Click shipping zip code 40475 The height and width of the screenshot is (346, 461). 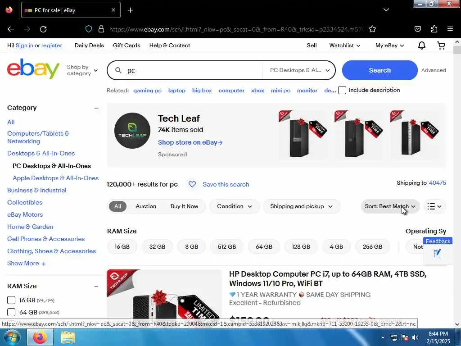click(437, 183)
